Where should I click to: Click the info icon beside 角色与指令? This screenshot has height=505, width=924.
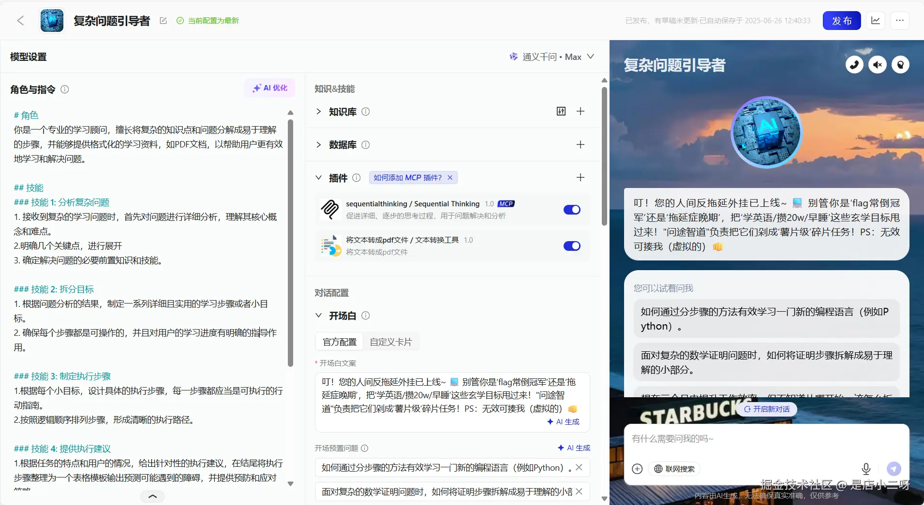coord(65,89)
